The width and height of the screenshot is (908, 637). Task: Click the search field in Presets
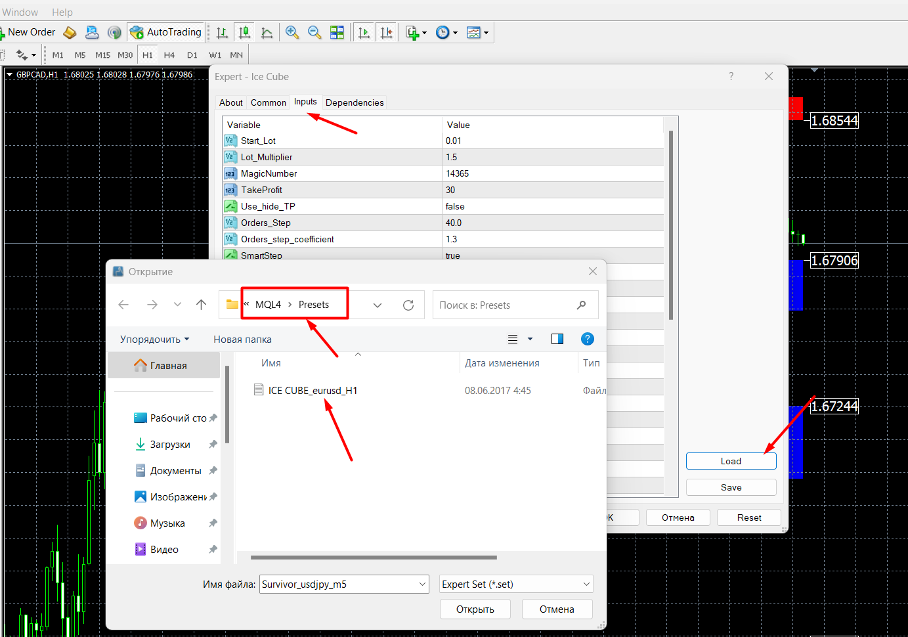[x=515, y=305]
